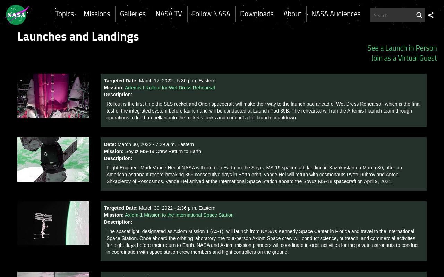Open the Galleries menu
Image resolution: width=444 pixels, height=277 pixels.
[x=133, y=14]
